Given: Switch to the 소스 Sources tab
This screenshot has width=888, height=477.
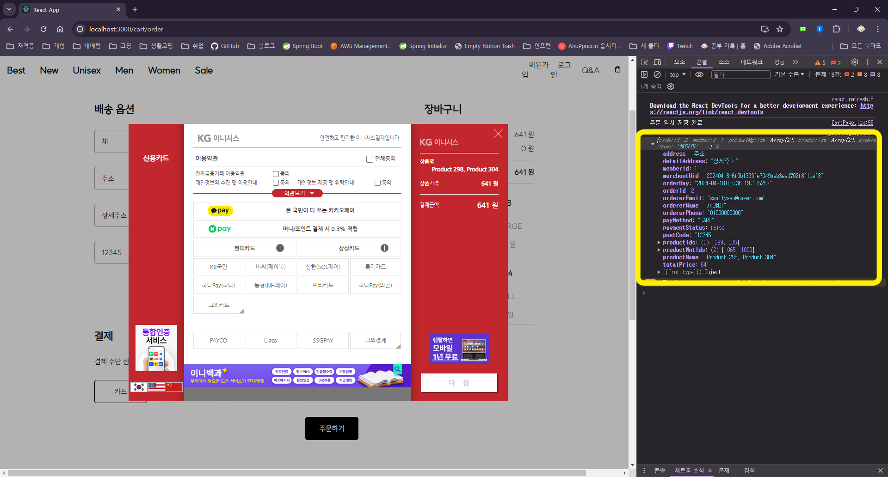Looking at the screenshot, I should 724,62.
